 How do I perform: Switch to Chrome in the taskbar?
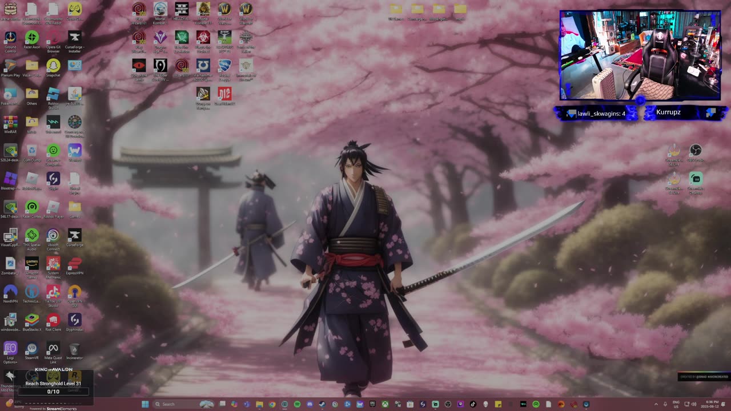[272, 404]
